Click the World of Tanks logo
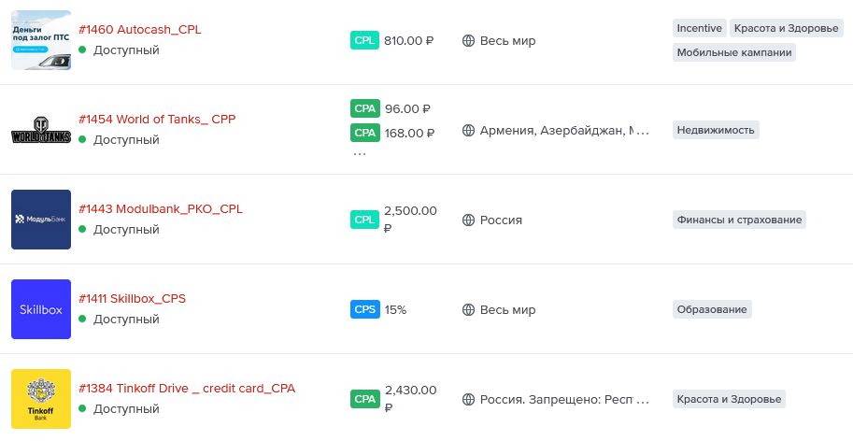This screenshot has width=853, height=441. [x=41, y=130]
